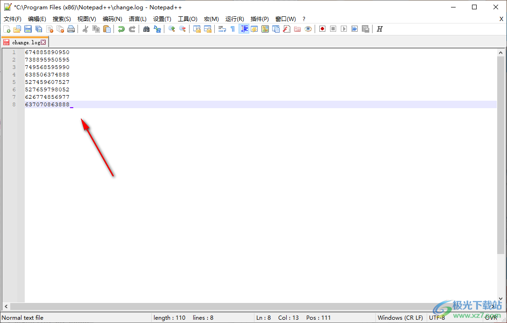Viewport: 507px width, 323px height.
Task: Save all open files
Action: (x=39, y=29)
